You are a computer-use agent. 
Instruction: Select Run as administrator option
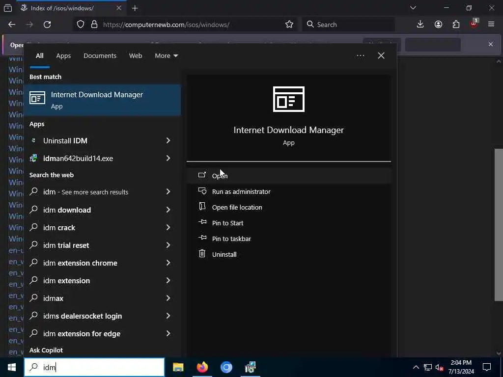289,191
